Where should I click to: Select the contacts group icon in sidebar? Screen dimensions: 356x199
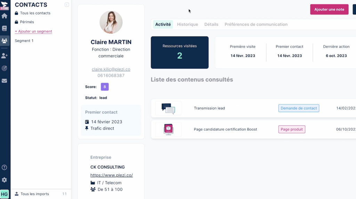(5, 41)
